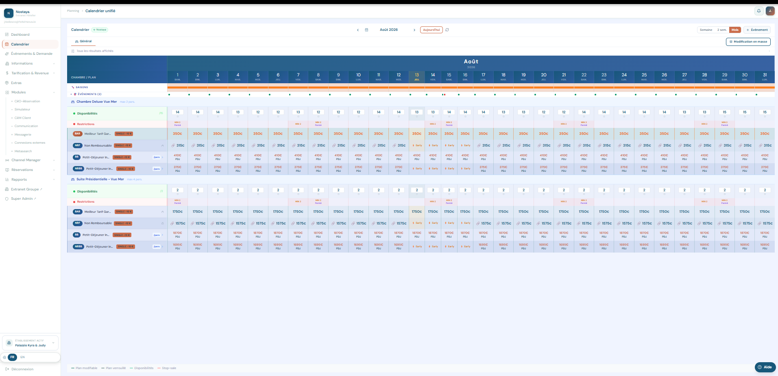Viewport: 778px width, 376px height.
Task: Click the BAR badge in Chambre Deluxe section
Action: [77, 134]
